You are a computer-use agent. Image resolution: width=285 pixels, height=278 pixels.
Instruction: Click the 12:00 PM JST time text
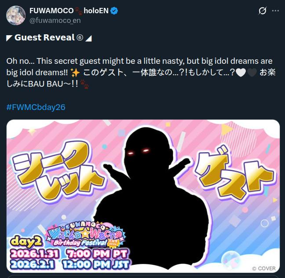pos(96,265)
